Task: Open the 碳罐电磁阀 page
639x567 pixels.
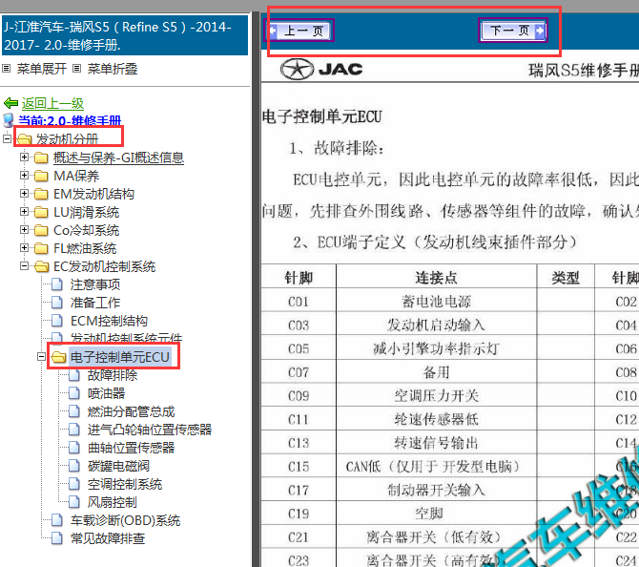Action: (x=118, y=466)
